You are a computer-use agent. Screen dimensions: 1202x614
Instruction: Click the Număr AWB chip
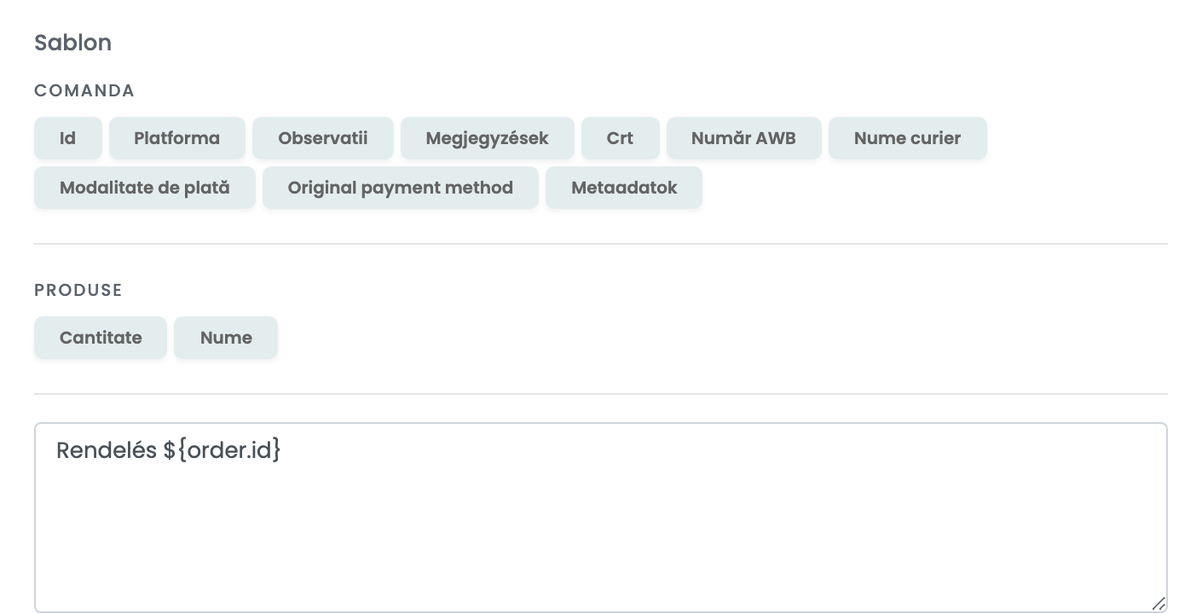(744, 138)
